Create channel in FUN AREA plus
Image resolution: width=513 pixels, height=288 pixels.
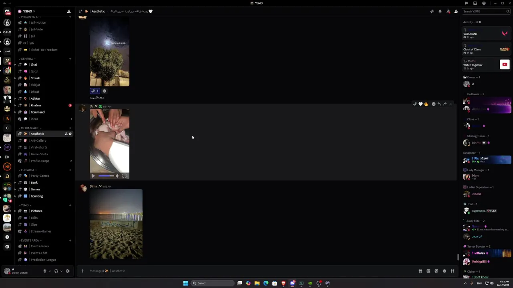[70, 170]
